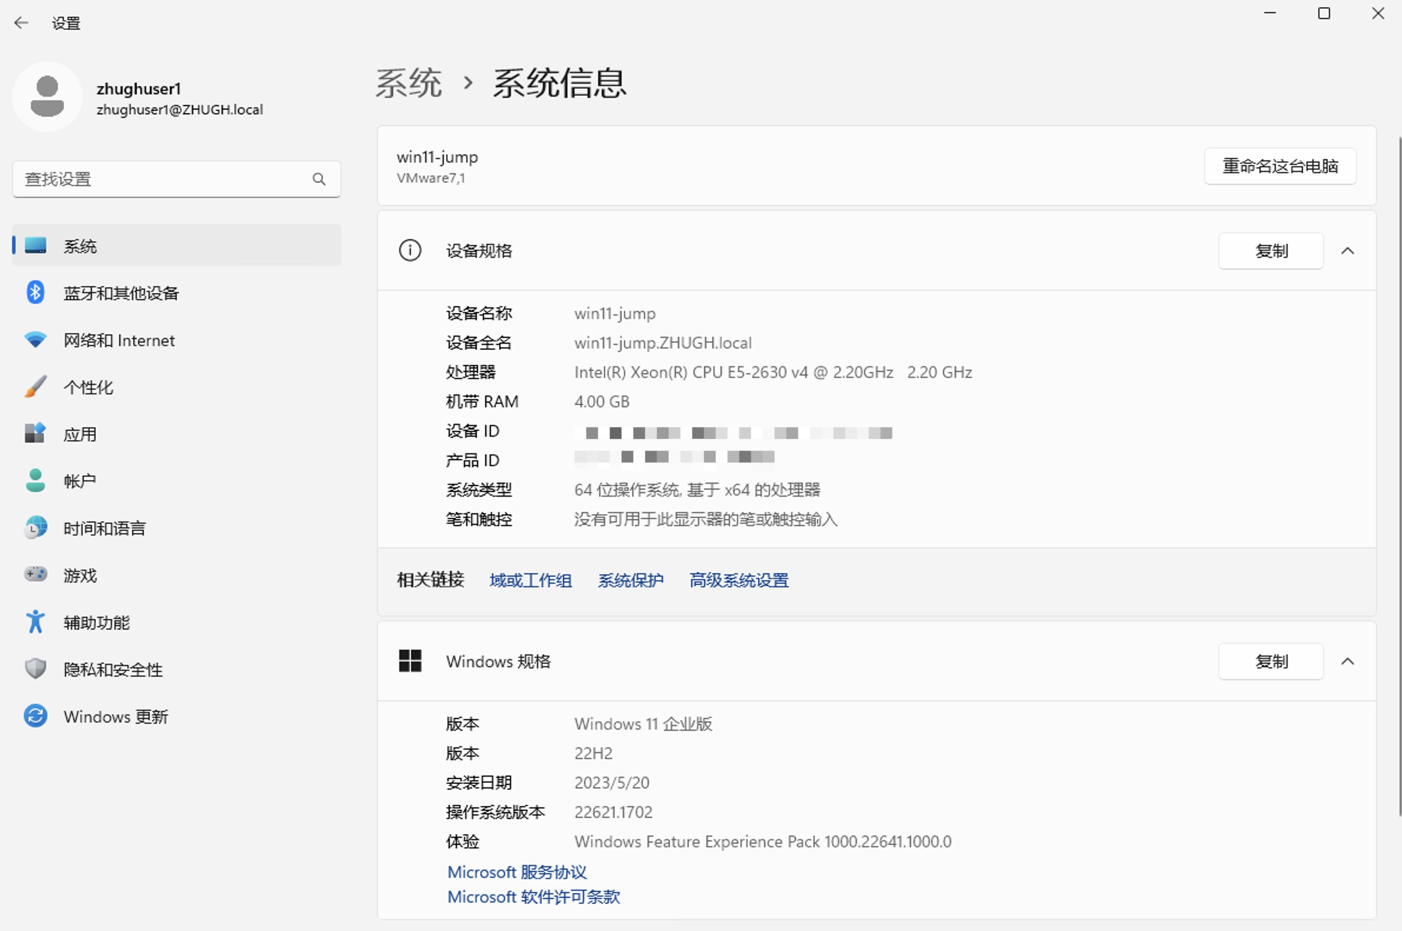Click the 系统 breadcrumb in the header
This screenshot has width=1402, height=931.
[409, 82]
